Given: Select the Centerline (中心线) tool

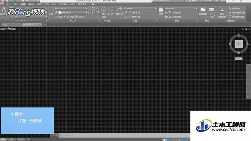Looking at the screenshot, I should tap(110, 11).
